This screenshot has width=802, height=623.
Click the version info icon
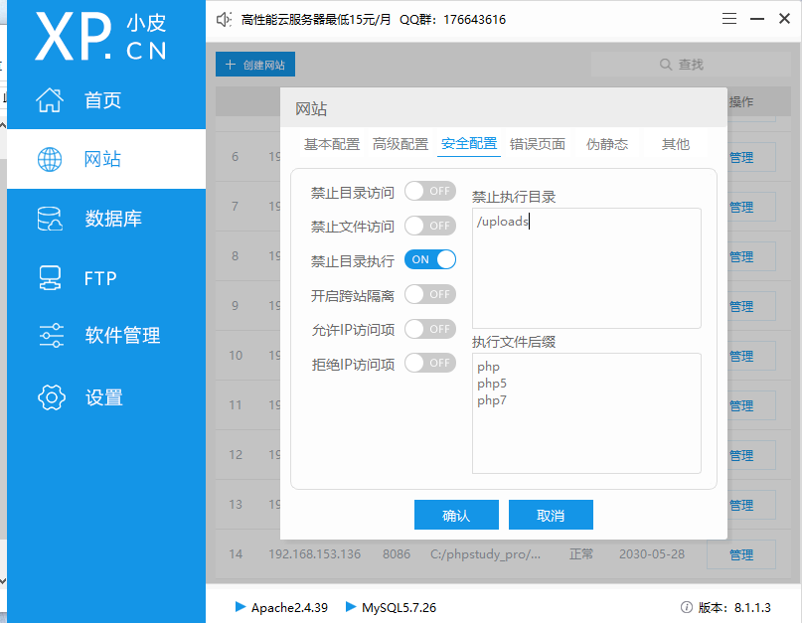point(686,607)
